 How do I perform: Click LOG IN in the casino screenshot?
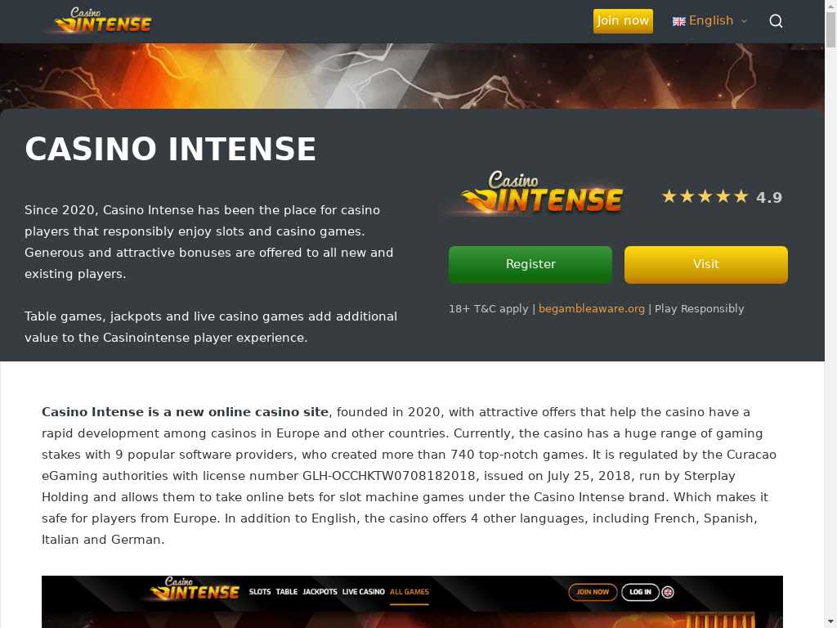(x=640, y=592)
